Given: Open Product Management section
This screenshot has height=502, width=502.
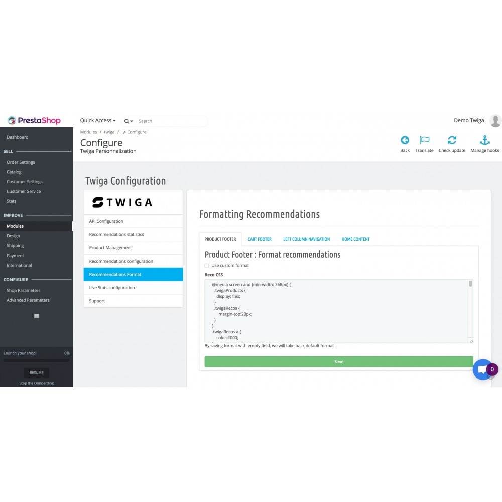Looking at the screenshot, I should (x=133, y=248).
